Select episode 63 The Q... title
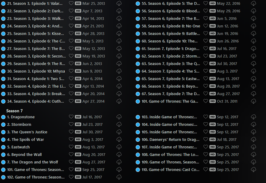 click(171, 64)
